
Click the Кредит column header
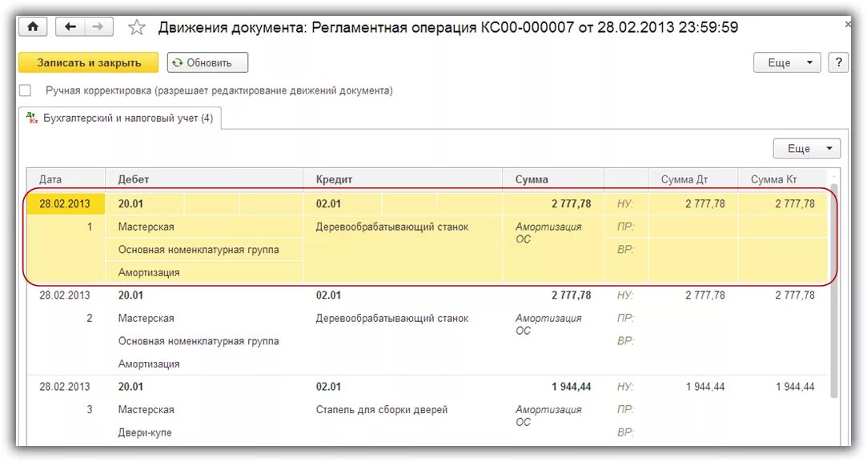coord(334,179)
